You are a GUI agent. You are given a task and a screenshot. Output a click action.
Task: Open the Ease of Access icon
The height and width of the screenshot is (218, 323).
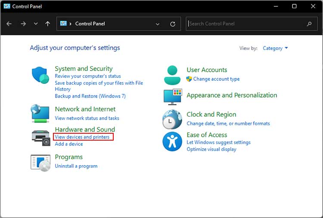(x=172, y=141)
